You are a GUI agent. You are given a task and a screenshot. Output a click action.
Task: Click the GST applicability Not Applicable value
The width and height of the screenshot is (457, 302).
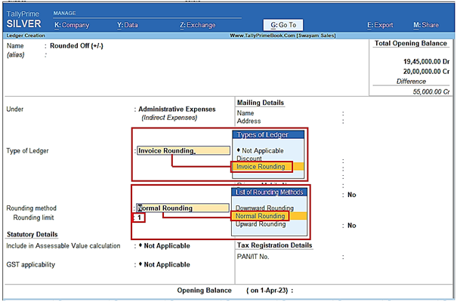[x=165, y=264]
